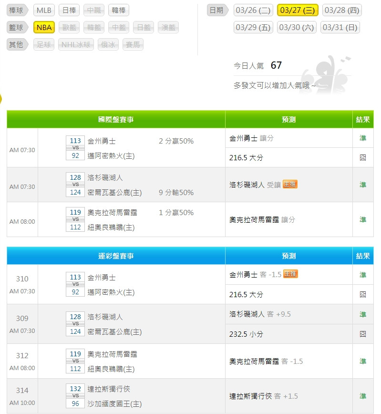Click the 賽馬 filter button
This screenshot has height=414, width=381.
pyautogui.click(x=133, y=45)
